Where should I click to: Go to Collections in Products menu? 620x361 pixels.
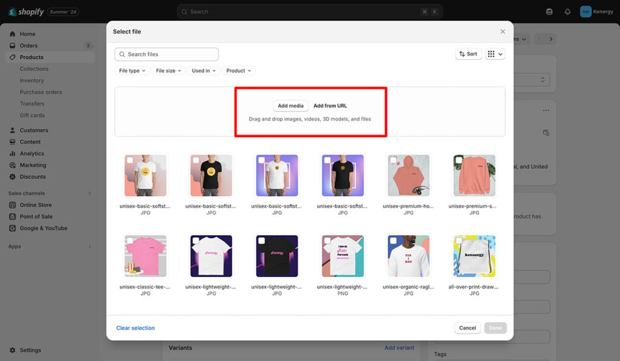[x=34, y=69]
